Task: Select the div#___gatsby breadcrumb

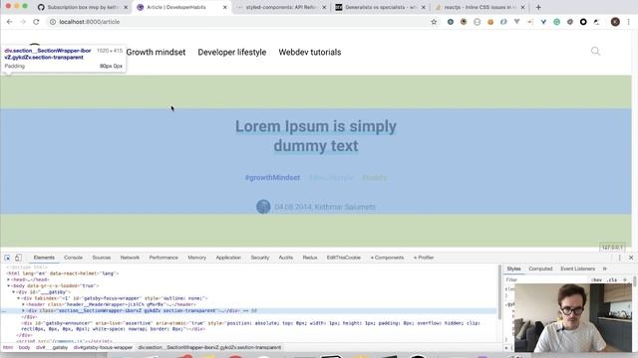Action: [52, 348]
